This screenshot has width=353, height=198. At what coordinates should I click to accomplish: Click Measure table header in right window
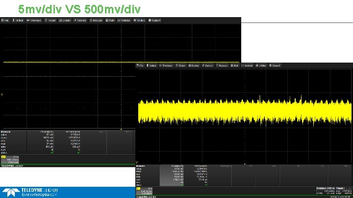(141, 166)
